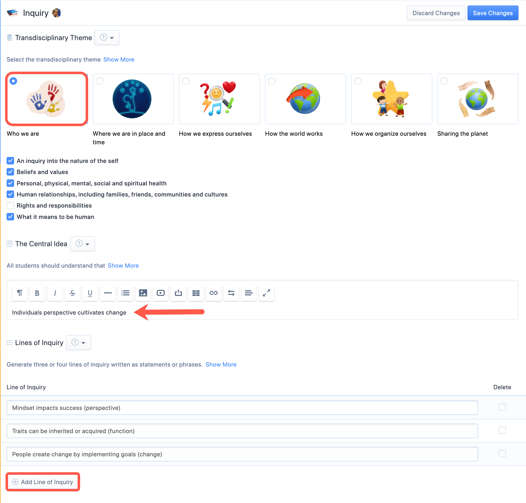This screenshot has height=503, width=526.
Task: Insert an image using the toolbar
Action: (143, 293)
